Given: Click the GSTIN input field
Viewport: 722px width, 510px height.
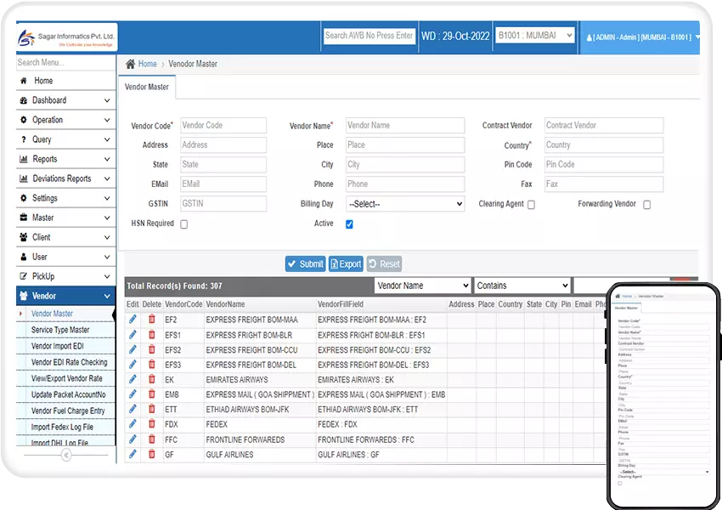Looking at the screenshot, I should point(223,204).
